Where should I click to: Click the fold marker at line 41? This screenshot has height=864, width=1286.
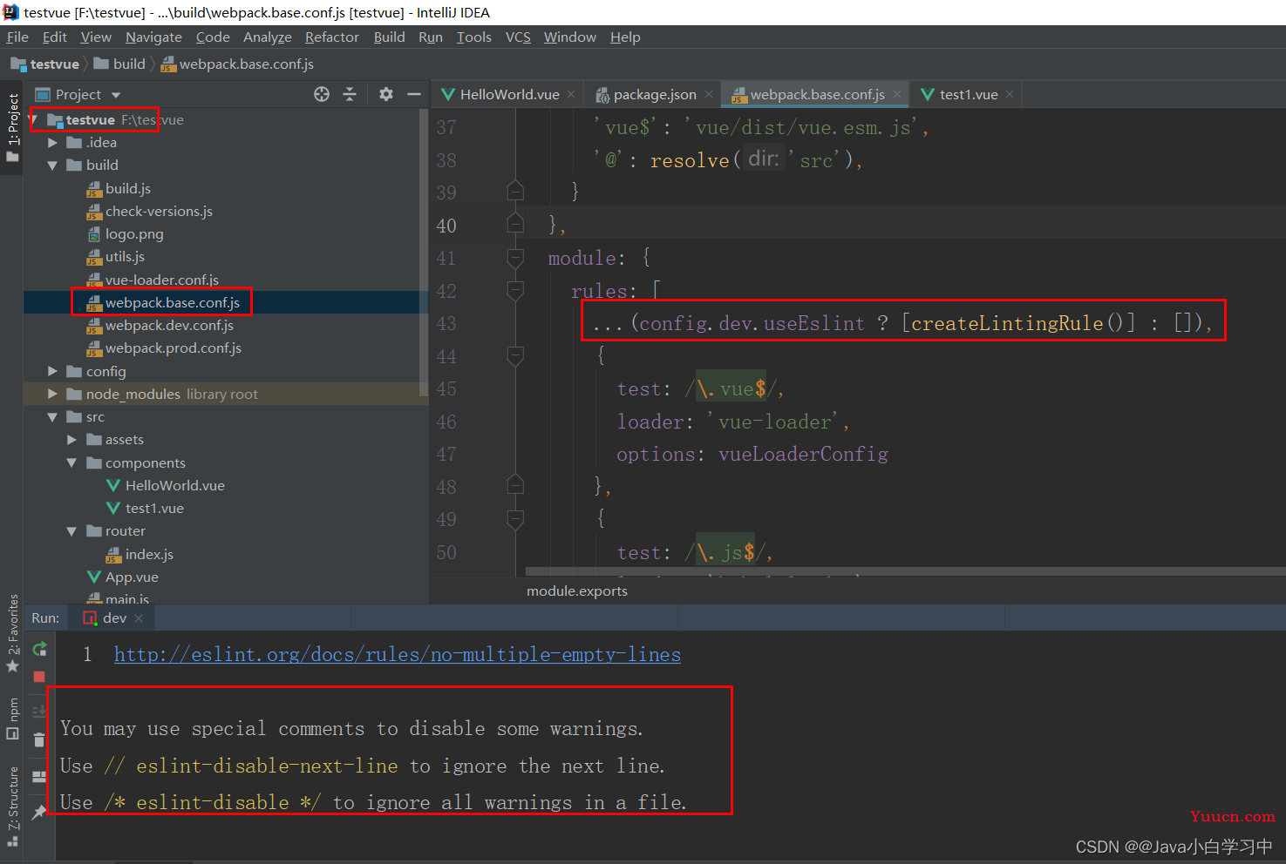(x=515, y=258)
